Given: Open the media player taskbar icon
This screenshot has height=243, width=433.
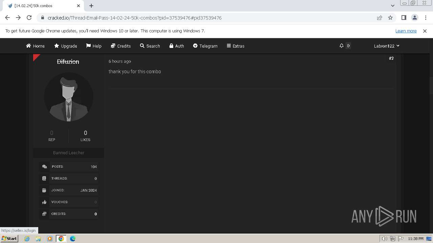Looking at the screenshot, I should pos(50,239).
